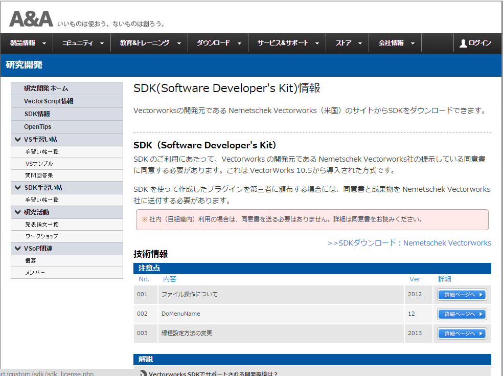Screen dimensions: 503x376
Task: Click dropdown arrow next to 会社情報
Action: [x=413, y=43]
